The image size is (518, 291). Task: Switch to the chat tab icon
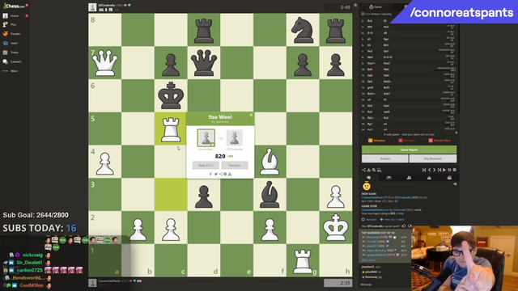[369, 178]
